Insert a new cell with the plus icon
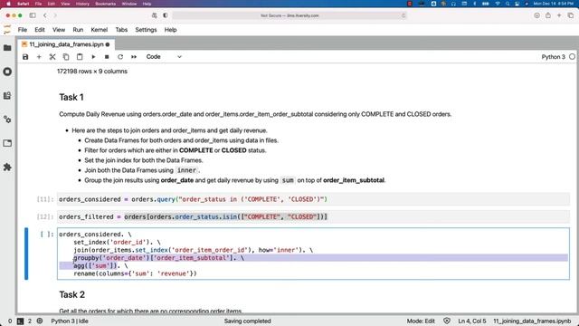Viewport: 579px width, 326px height. (x=39, y=57)
